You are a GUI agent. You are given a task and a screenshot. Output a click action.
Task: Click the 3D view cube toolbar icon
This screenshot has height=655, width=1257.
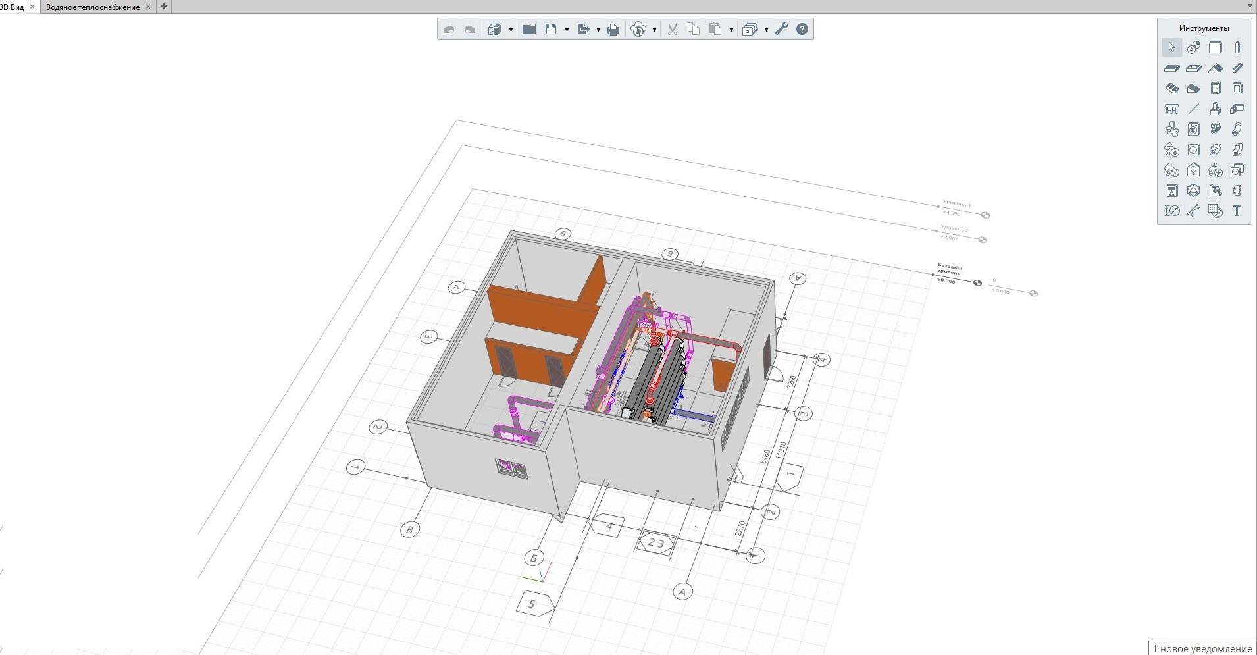pyautogui.click(x=495, y=29)
